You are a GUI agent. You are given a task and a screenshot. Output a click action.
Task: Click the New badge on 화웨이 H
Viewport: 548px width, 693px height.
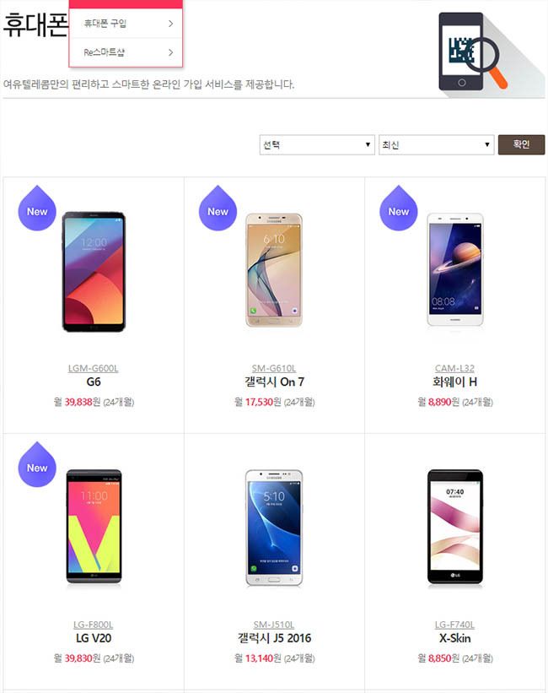coord(398,208)
